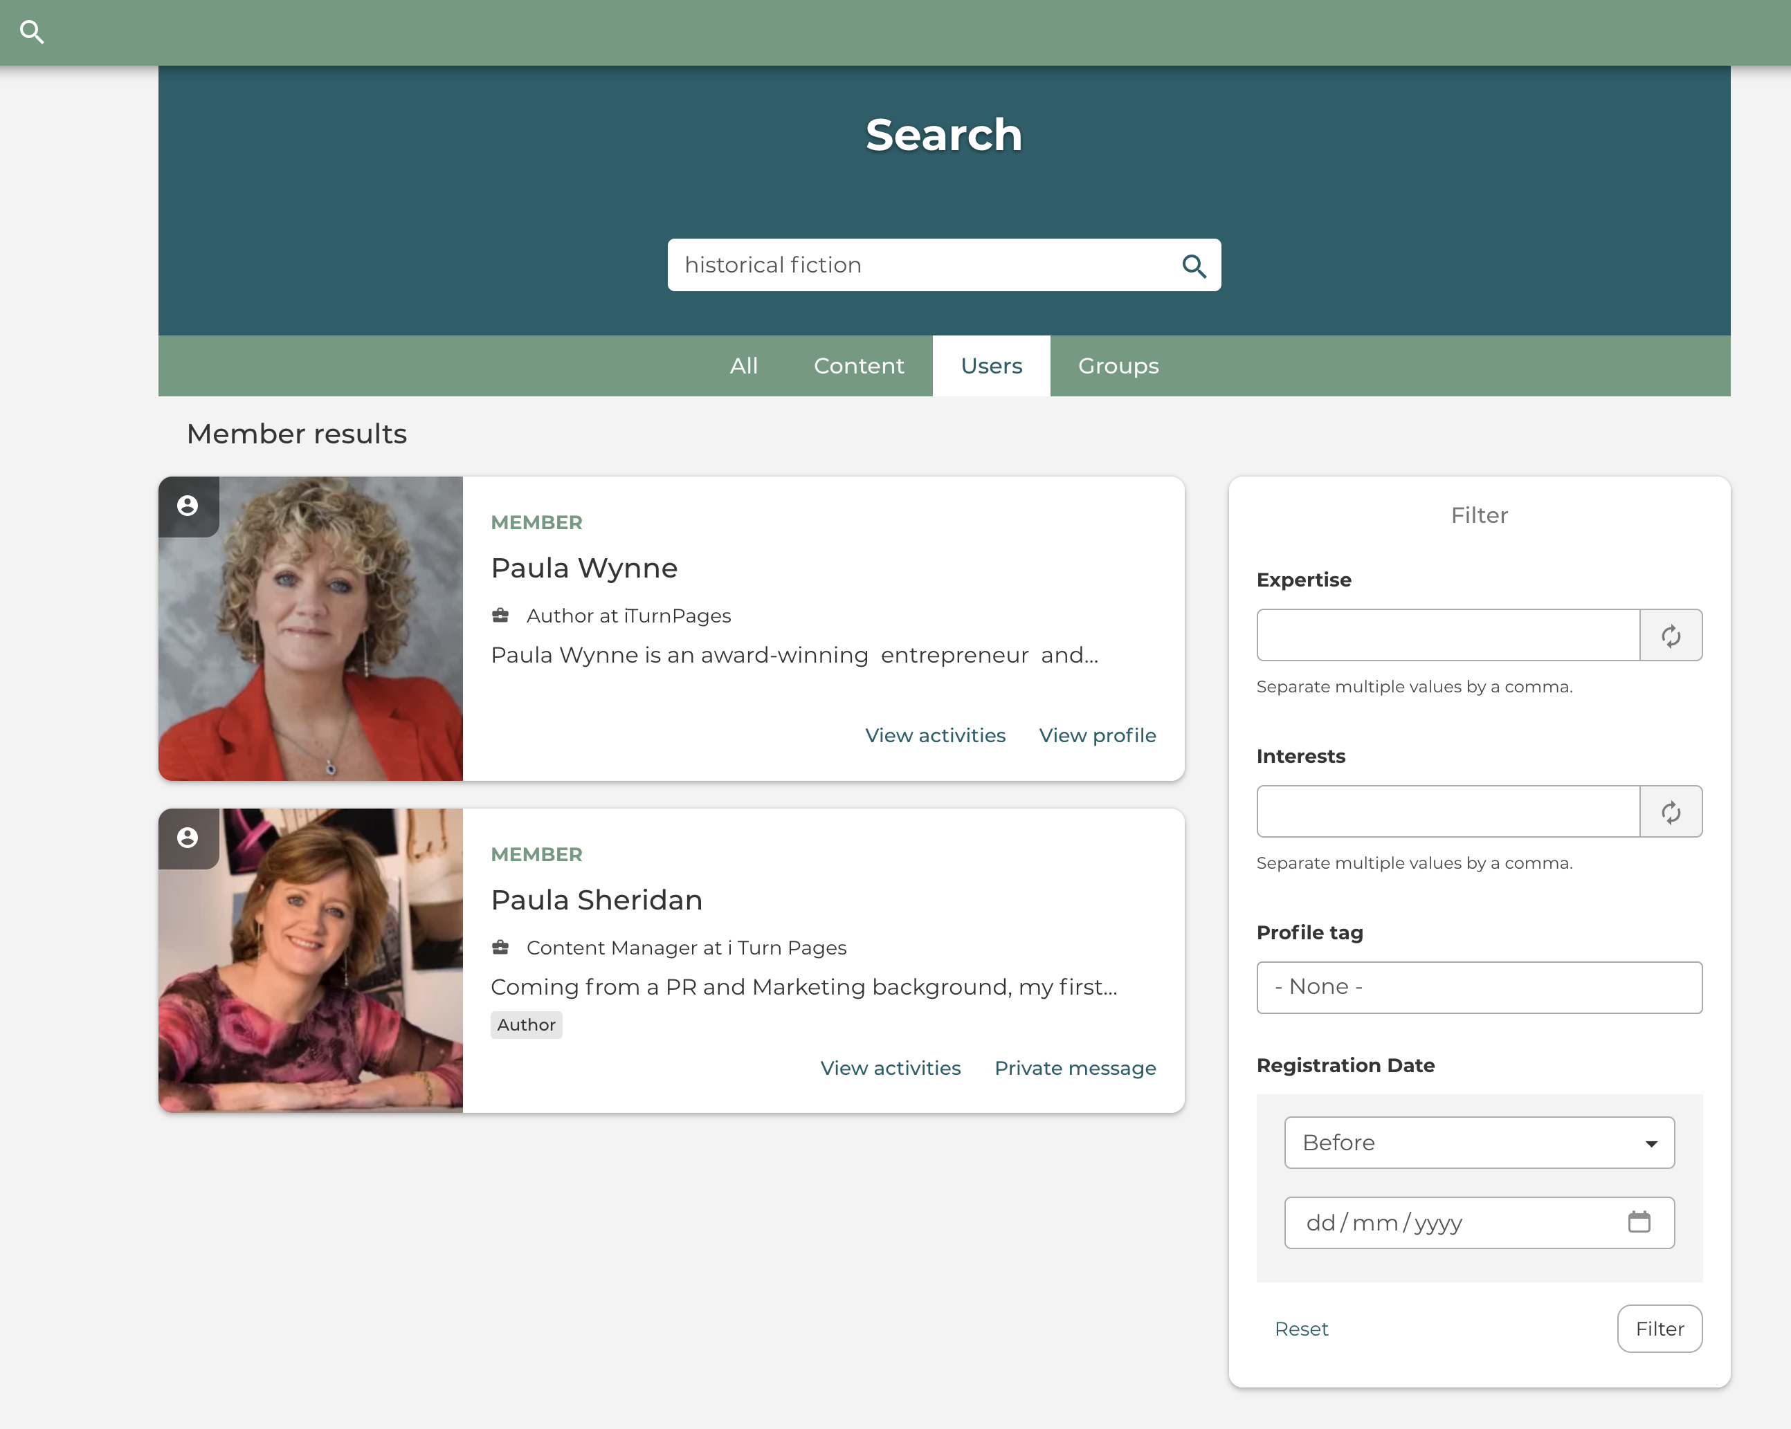Screen dimensions: 1791x1429
Task: Reset the filter form
Action: pyautogui.click(x=1301, y=1329)
